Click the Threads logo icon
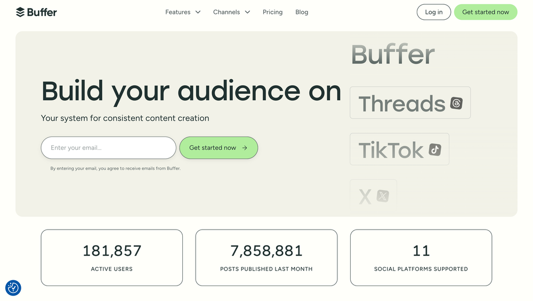This screenshot has width=533, height=301. tap(456, 103)
